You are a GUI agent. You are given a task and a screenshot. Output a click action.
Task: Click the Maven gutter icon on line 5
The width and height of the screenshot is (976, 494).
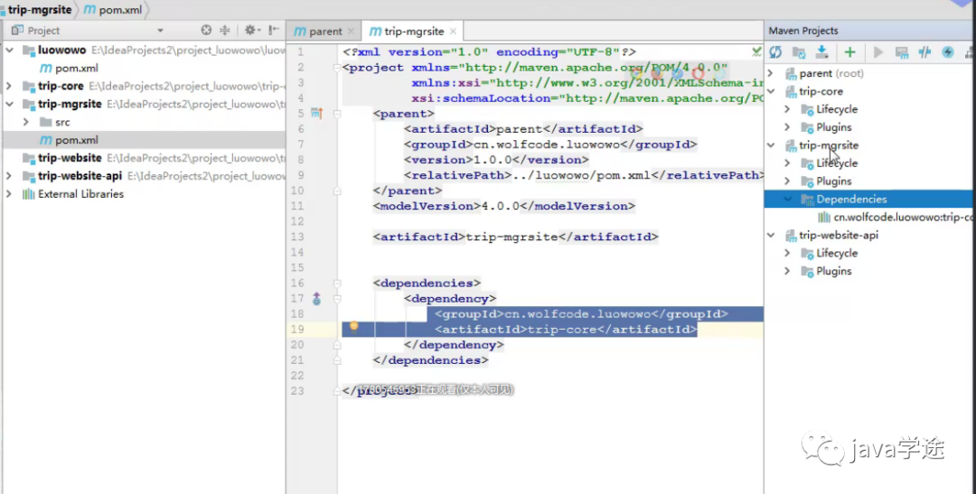(317, 113)
